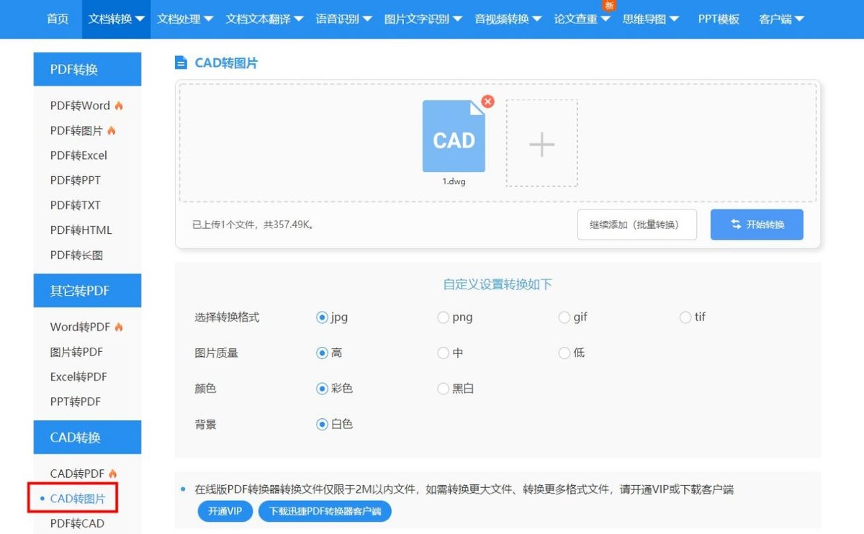The image size is (864, 534).
Task: Expand the 音视频转换 dropdown menu
Action: [508, 19]
